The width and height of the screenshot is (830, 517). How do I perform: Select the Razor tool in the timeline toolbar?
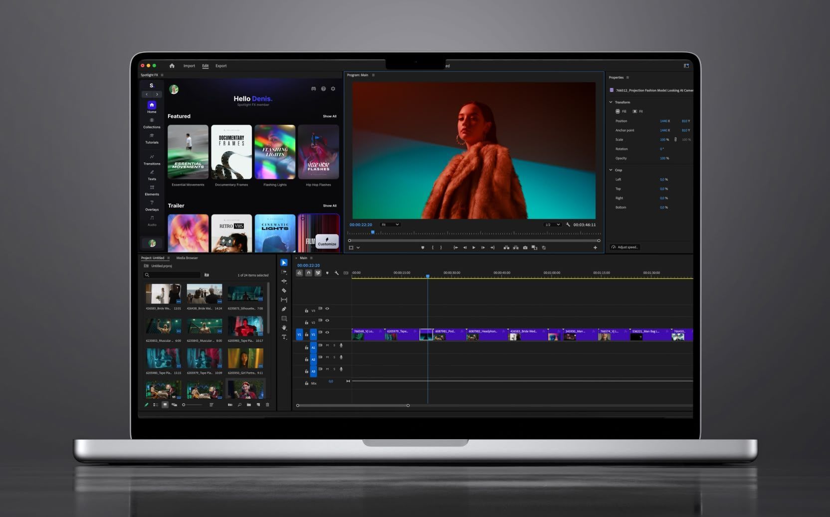284,290
